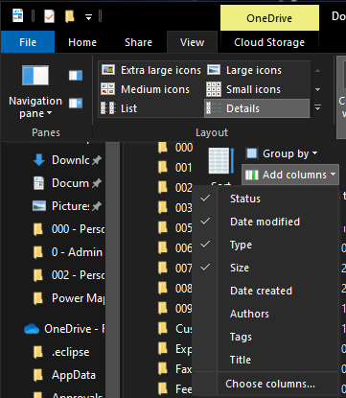Expand the layout gallery more arrow
Viewport: 346px width, 398px height.
point(317,108)
